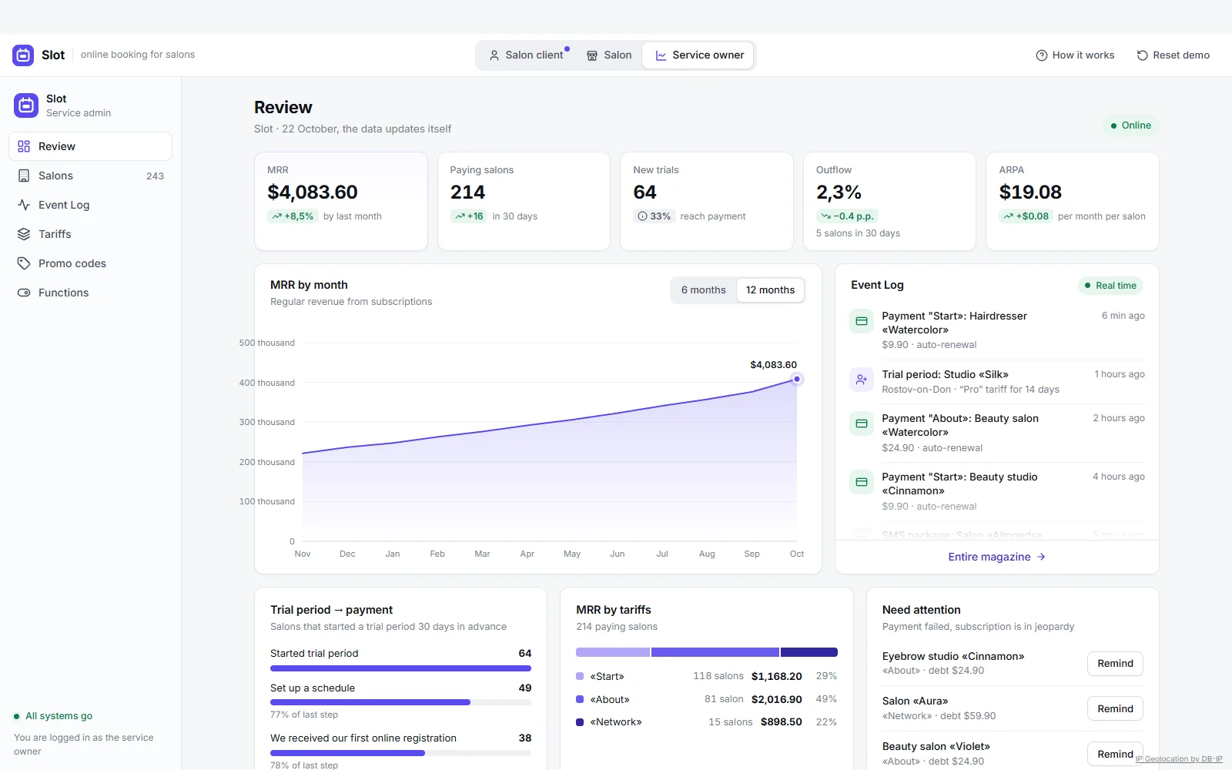Select the Service owner view tab
Viewport: 1232px width, 770px height.
[x=699, y=55]
